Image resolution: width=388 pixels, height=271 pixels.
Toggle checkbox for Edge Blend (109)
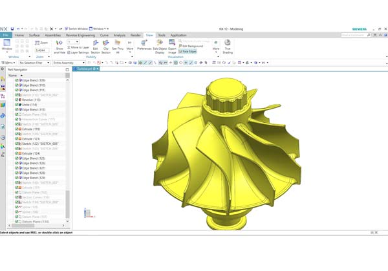[x=17, y=80]
